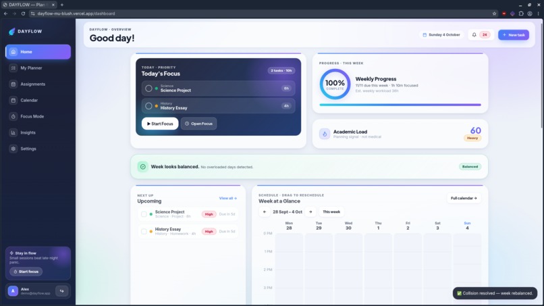
Task: Go to next week arrow
Action: pos(310,212)
